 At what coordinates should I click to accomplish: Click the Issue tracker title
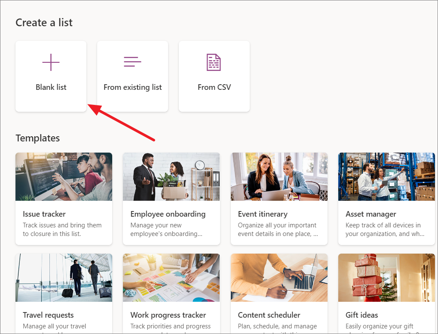pyautogui.click(x=44, y=214)
